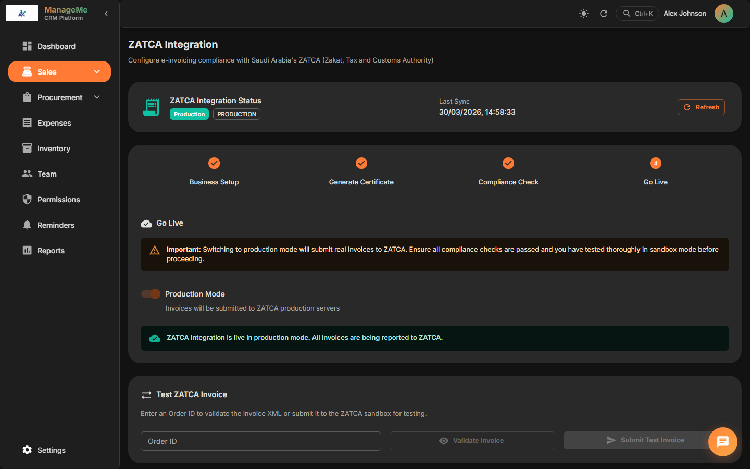Expand the Sales menu chevron
The image size is (750, 469).
(x=96, y=71)
